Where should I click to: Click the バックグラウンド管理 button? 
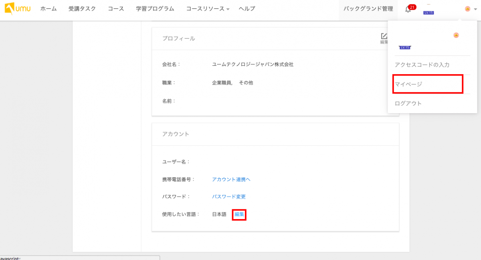click(368, 8)
